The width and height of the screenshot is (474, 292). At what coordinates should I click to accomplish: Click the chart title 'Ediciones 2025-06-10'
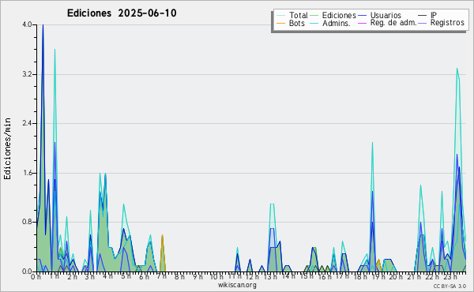(122, 13)
